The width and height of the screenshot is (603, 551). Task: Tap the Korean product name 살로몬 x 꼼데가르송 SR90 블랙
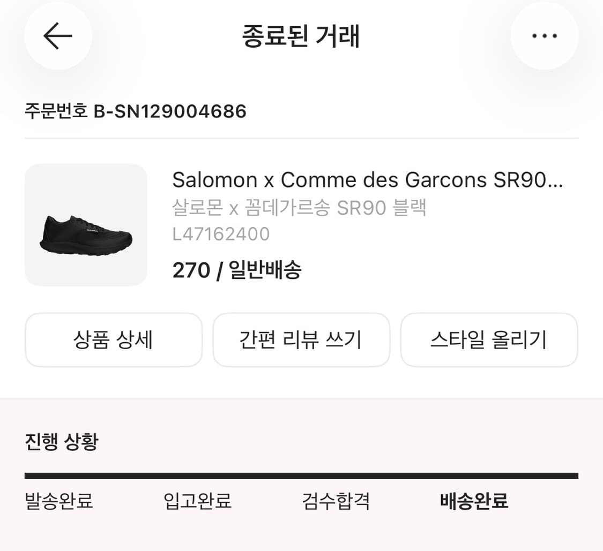(x=299, y=208)
